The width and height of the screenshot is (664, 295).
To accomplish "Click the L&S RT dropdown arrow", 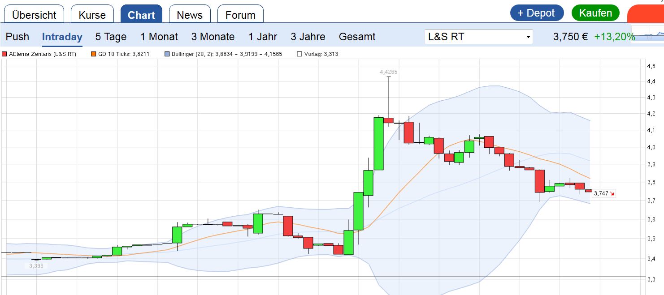I will pos(528,37).
